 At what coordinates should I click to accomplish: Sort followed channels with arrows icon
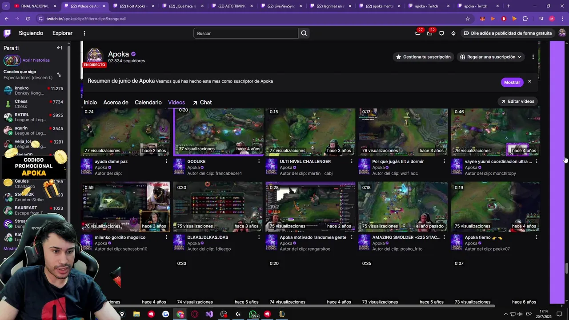(x=59, y=75)
